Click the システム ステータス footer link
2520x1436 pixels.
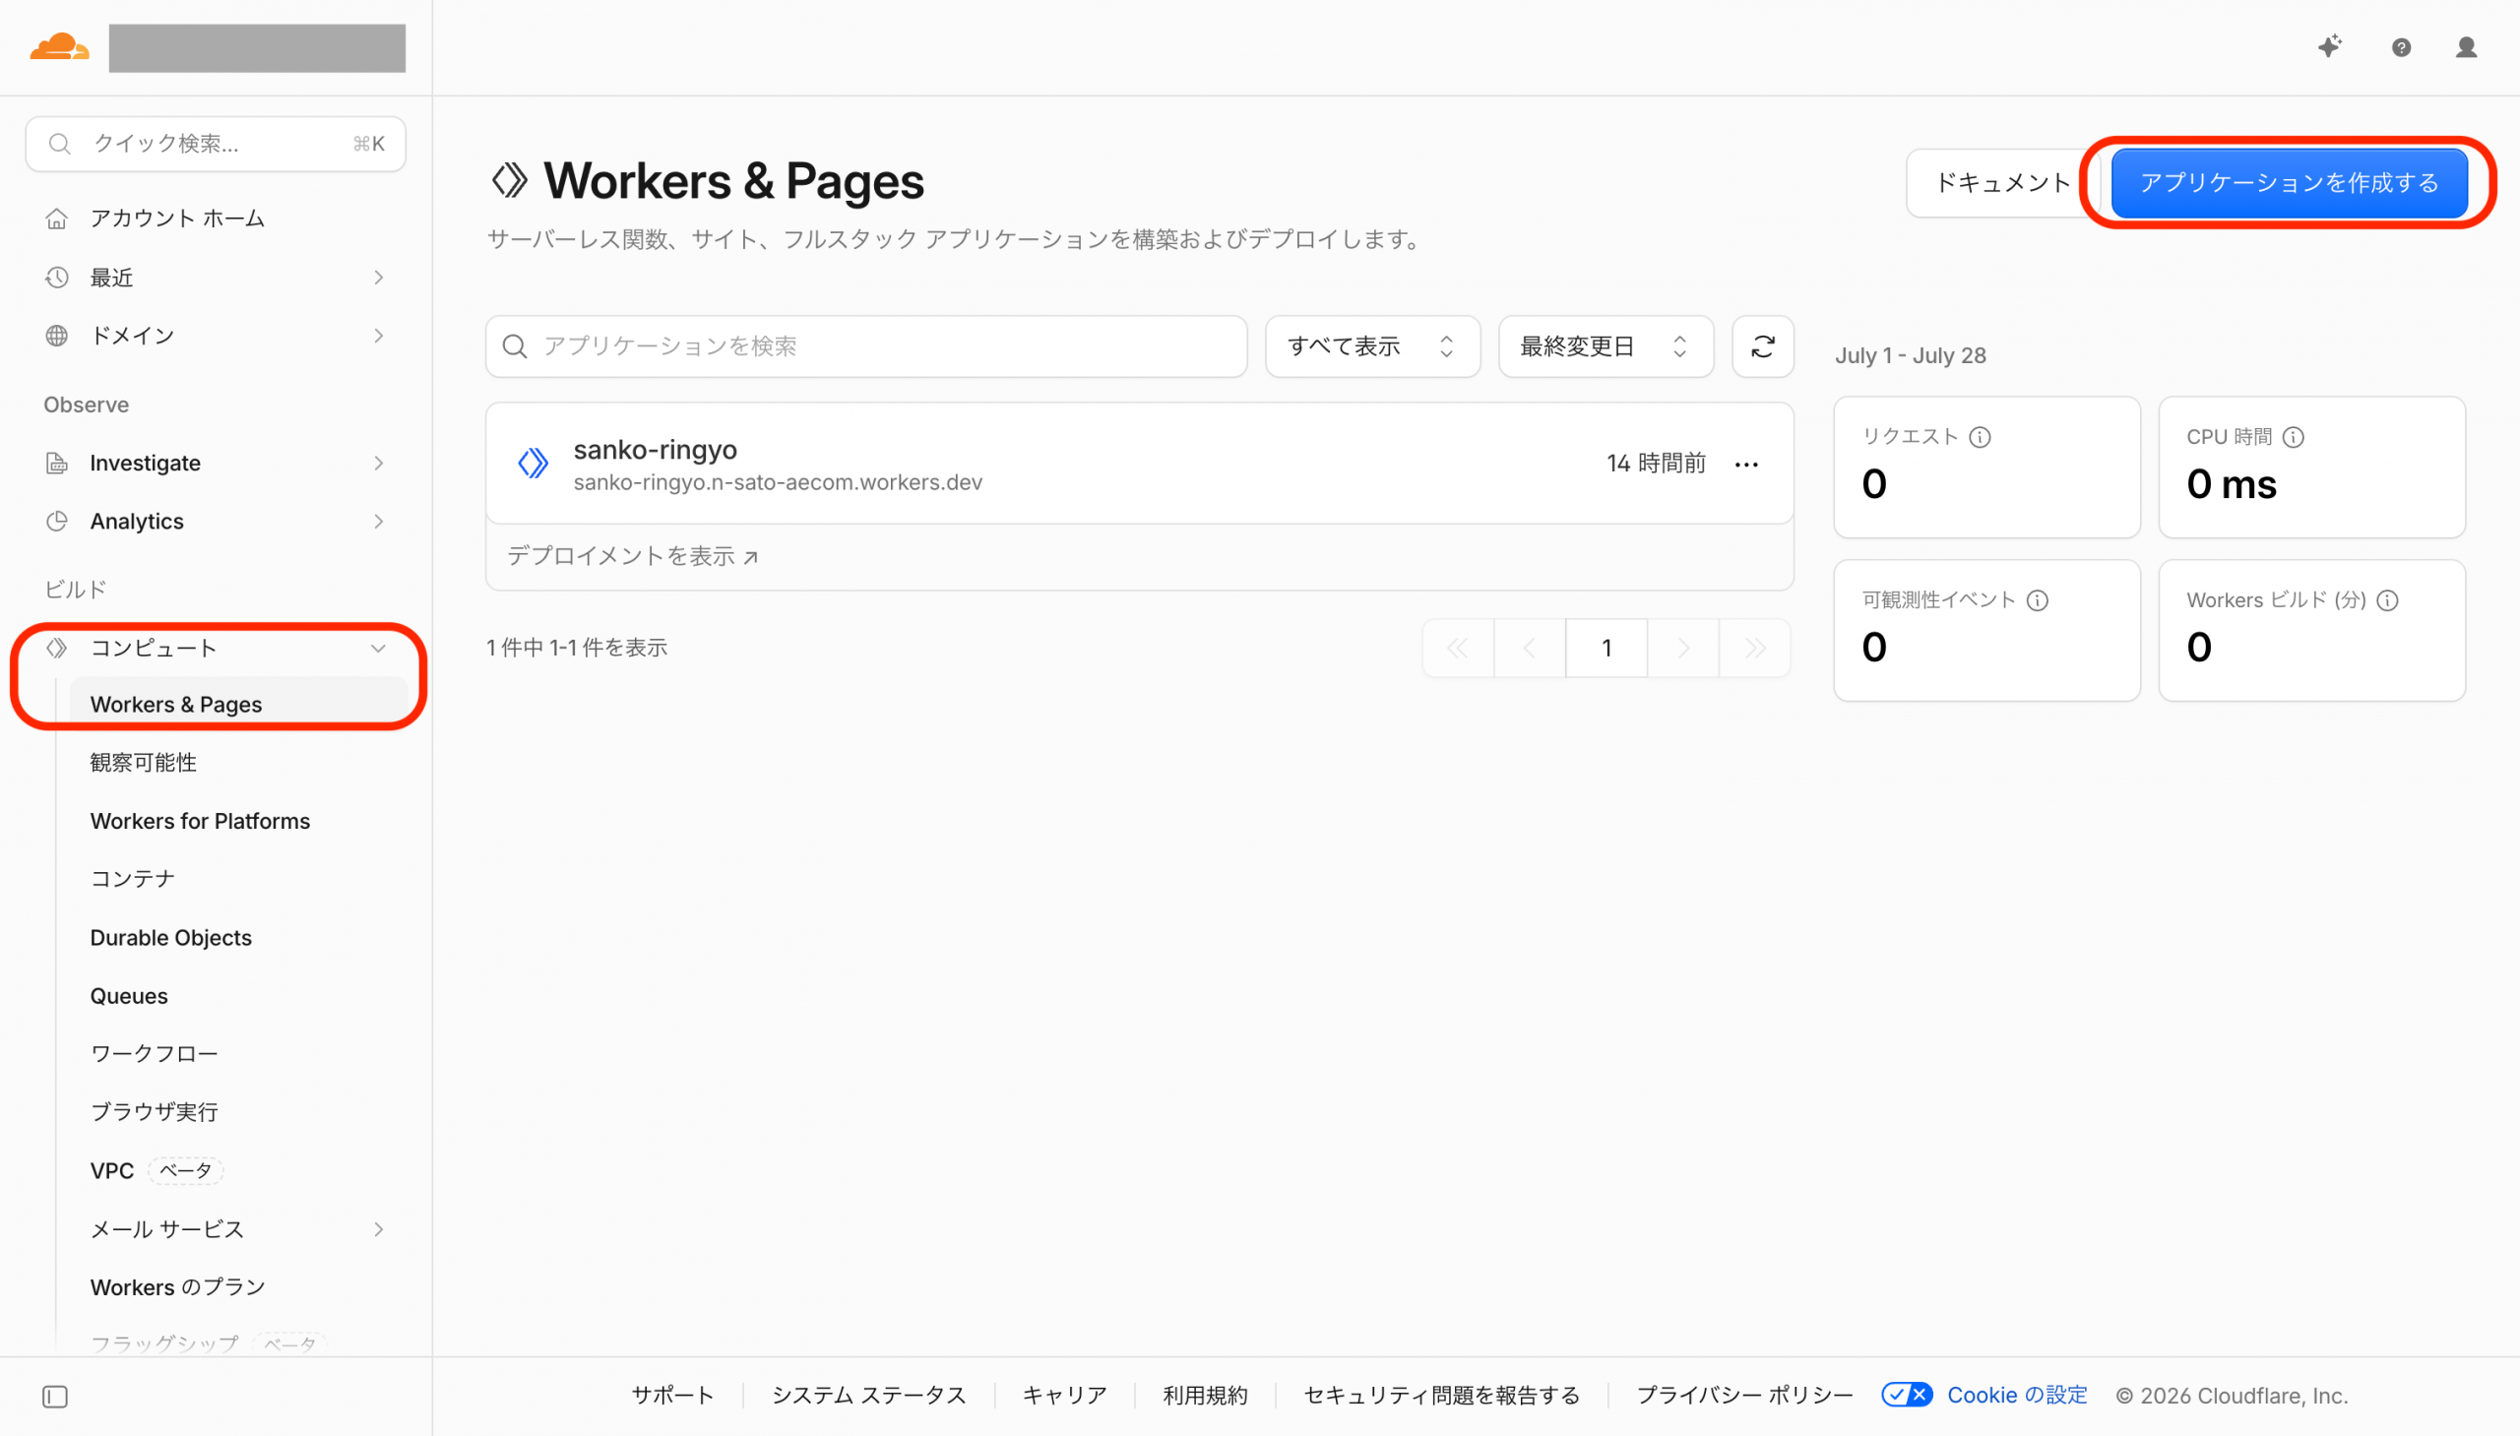pos(869,1396)
